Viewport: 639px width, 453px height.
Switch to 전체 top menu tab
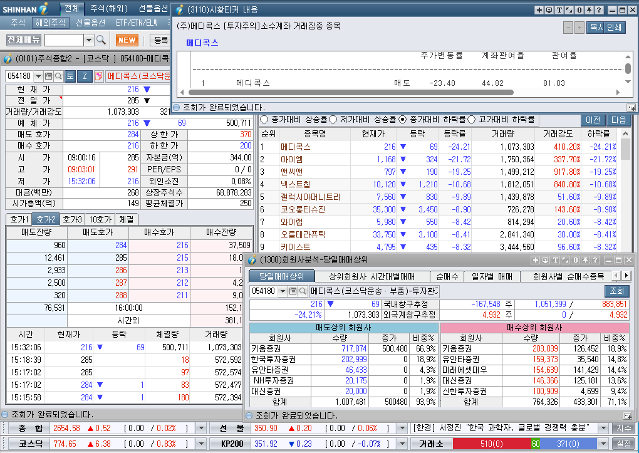pyautogui.click(x=72, y=9)
